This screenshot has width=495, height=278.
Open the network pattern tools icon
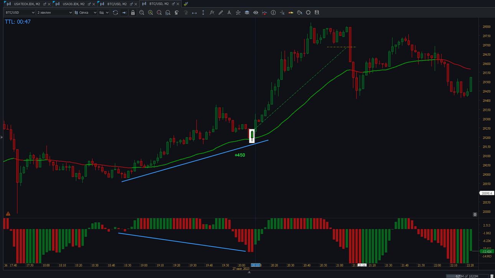pos(238,13)
